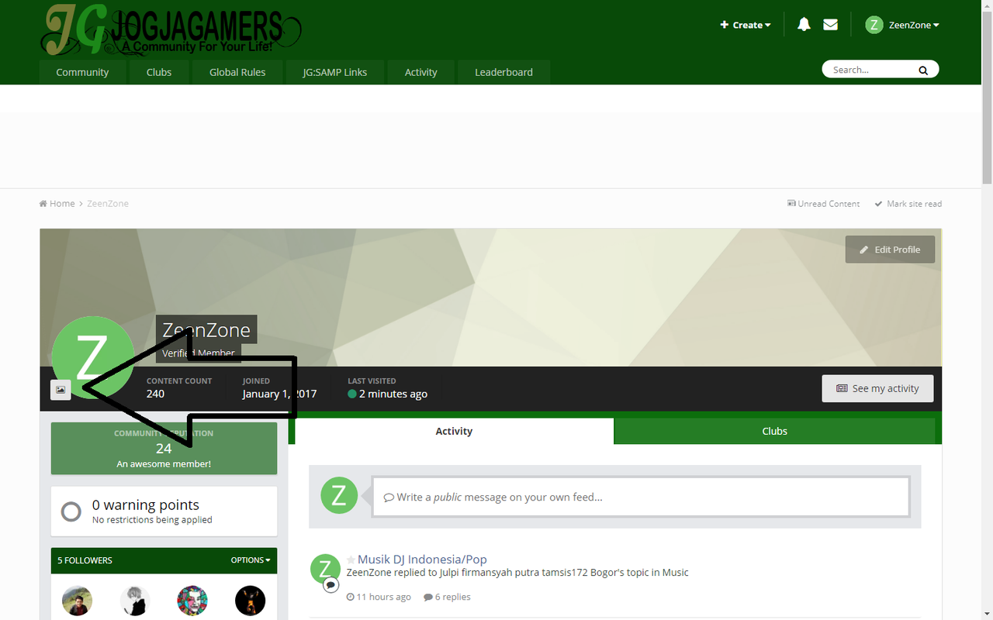Click Z avatar next to Musik DJ post
The height and width of the screenshot is (620, 993).
tap(325, 569)
